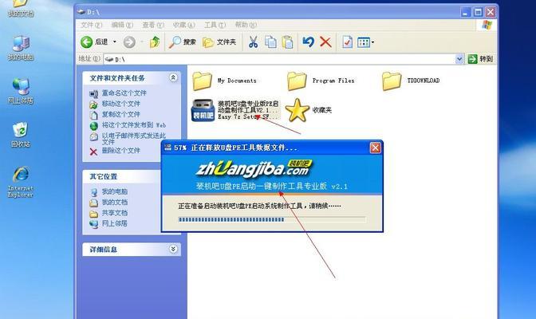The height and width of the screenshot is (319, 536).
Task: Open the 查看(V) menu
Action: [x=153, y=25]
